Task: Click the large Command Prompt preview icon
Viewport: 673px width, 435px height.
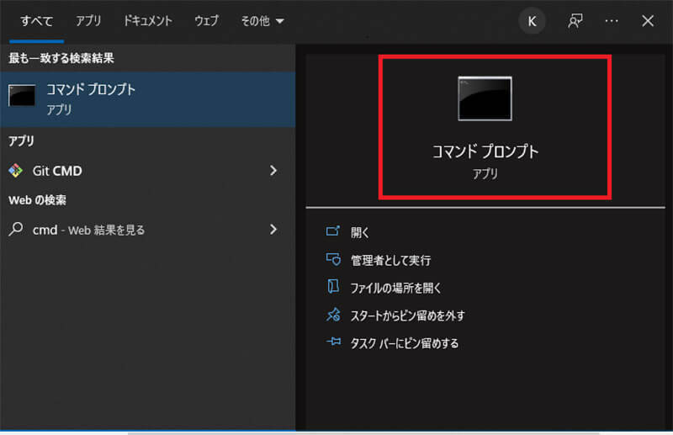Action: click(485, 98)
